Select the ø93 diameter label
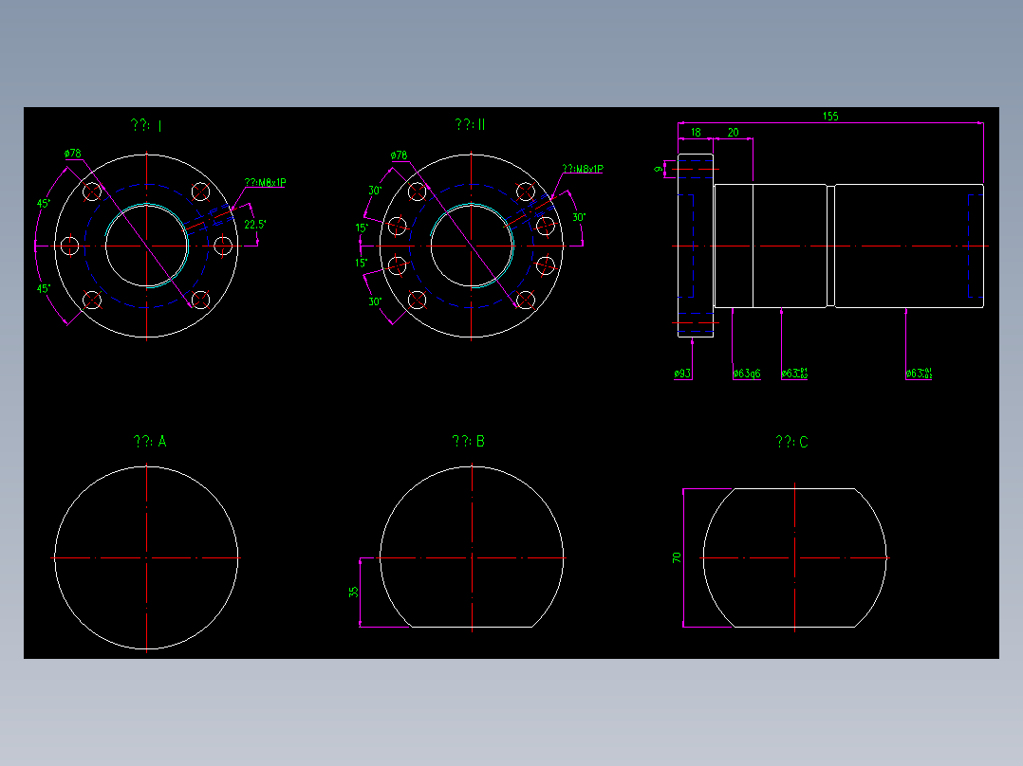 click(x=682, y=374)
